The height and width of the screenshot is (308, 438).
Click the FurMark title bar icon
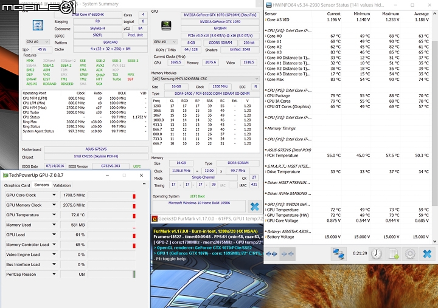coord(154,219)
